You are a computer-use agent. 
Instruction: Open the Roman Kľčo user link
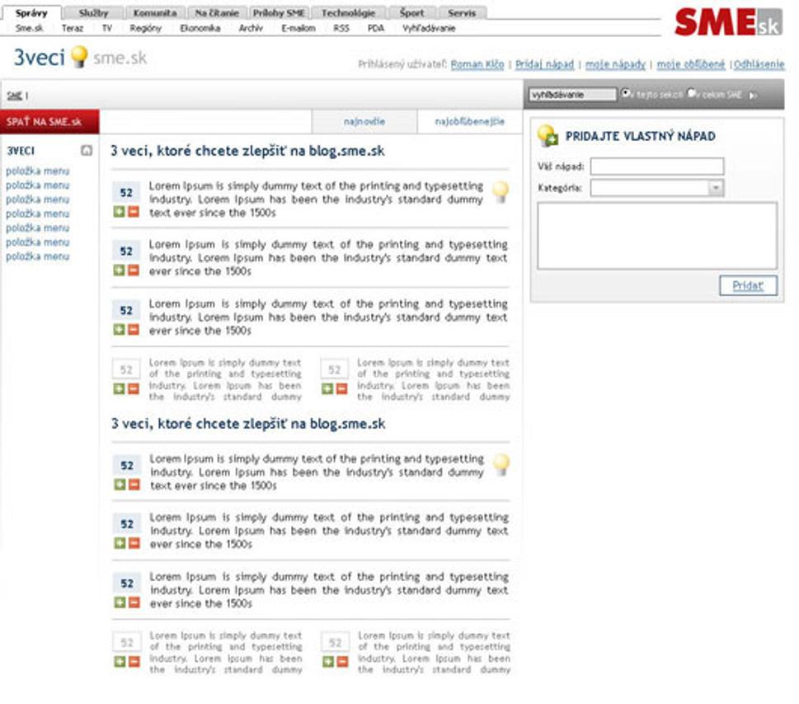click(477, 64)
